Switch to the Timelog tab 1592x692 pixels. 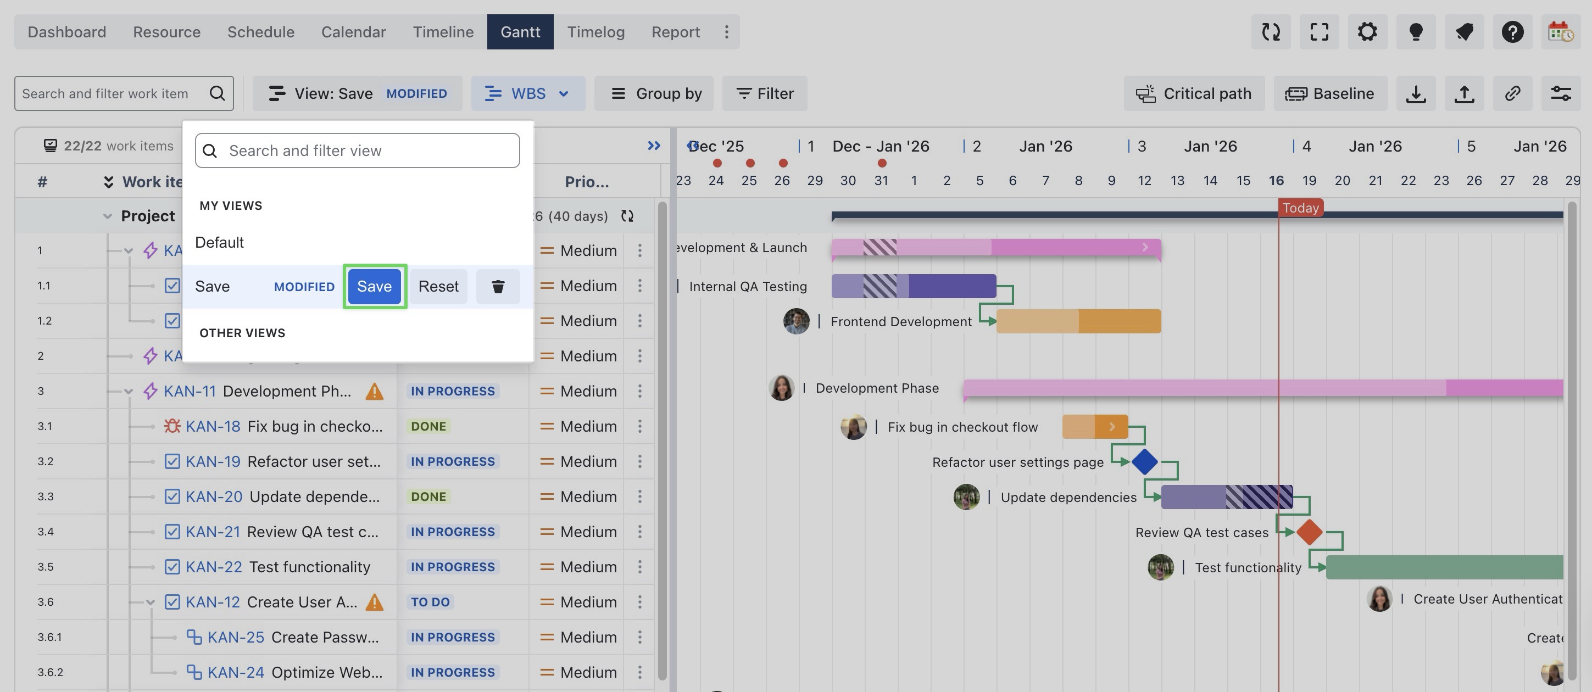(x=595, y=31)
